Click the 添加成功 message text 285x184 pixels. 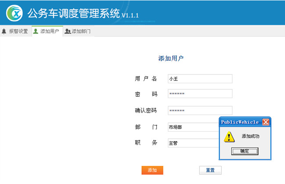pos(250,136)
